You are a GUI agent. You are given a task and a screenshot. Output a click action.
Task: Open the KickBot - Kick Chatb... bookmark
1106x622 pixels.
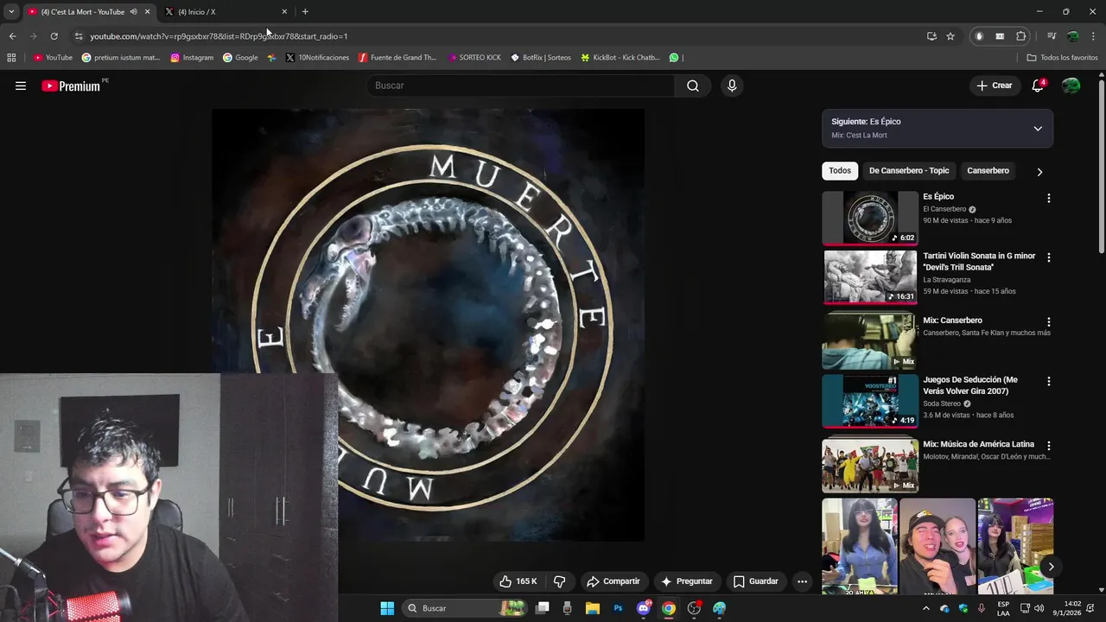[x=620, y=58]
